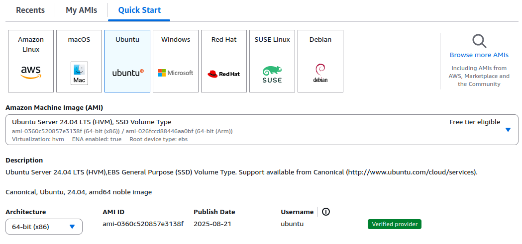This screenshot has height=244, width=522.
Task: Click the publish date 2025-08-21
Action: [212, 224]
